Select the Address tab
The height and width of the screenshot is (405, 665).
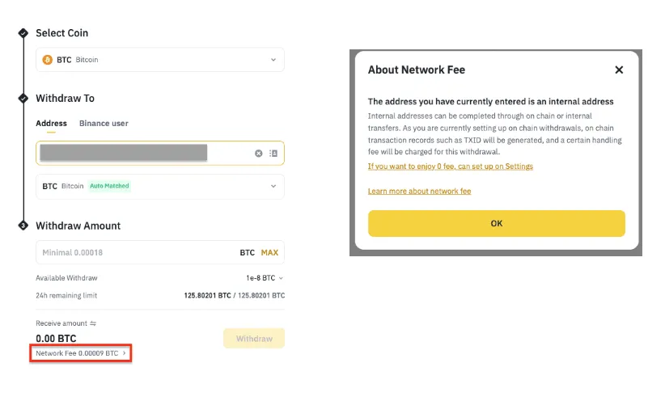pos(51,124)
